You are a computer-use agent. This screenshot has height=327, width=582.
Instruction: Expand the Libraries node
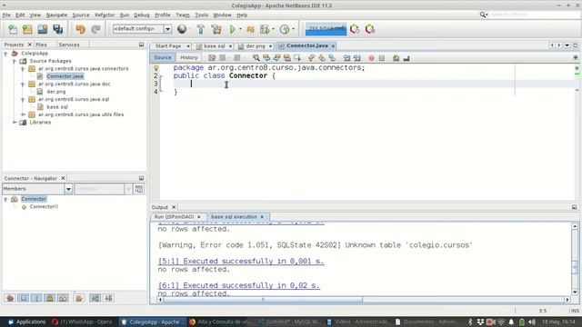click(x=15, y=122)
